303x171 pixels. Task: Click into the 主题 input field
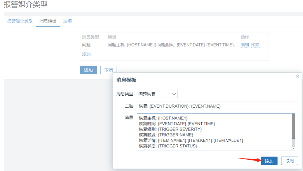click(216, 106)
